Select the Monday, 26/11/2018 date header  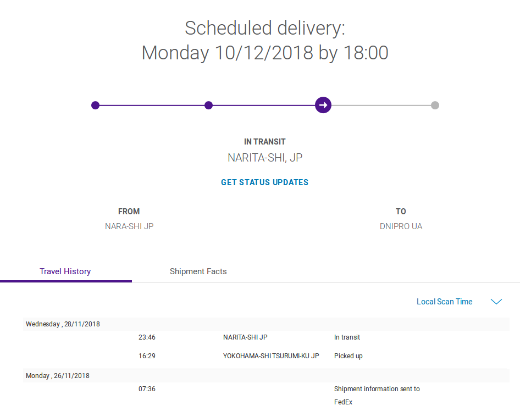click(57, 376)
